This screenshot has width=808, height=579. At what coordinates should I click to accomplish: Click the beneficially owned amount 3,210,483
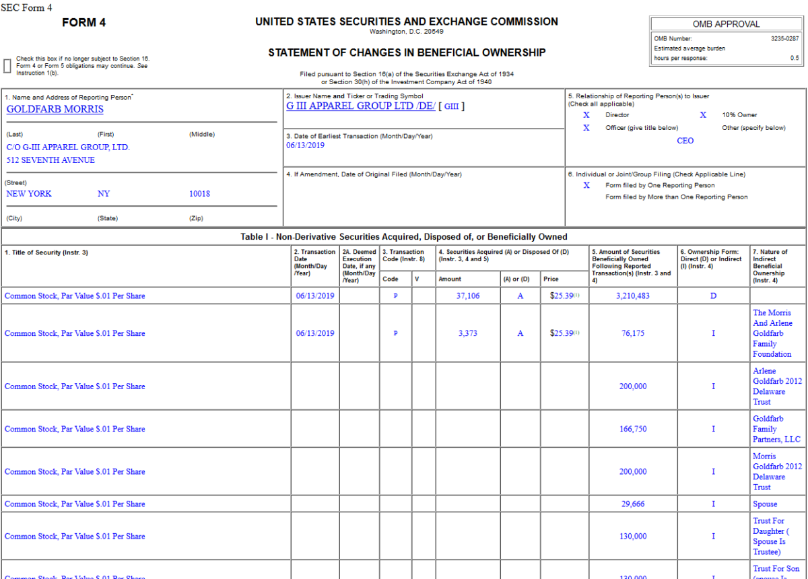pos(633,296)
